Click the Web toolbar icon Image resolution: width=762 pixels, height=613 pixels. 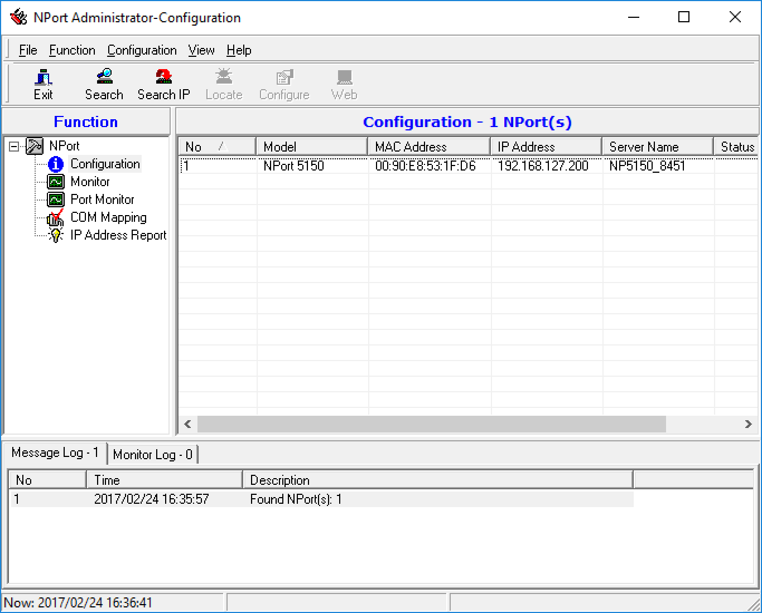[x=344, y=85]
